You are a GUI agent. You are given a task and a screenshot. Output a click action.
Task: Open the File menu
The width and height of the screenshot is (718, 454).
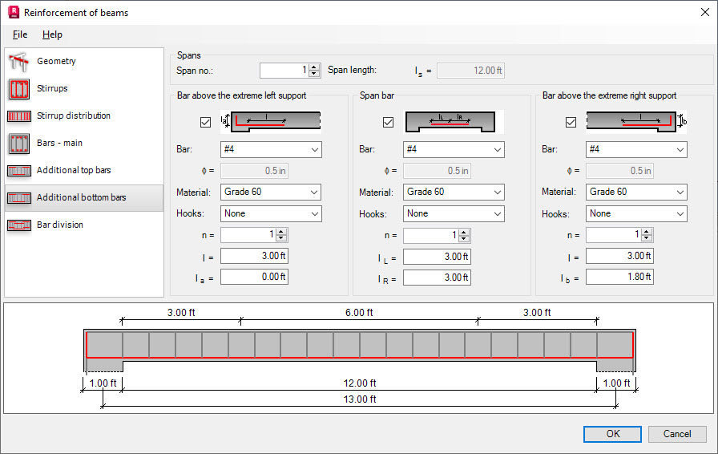20,34
